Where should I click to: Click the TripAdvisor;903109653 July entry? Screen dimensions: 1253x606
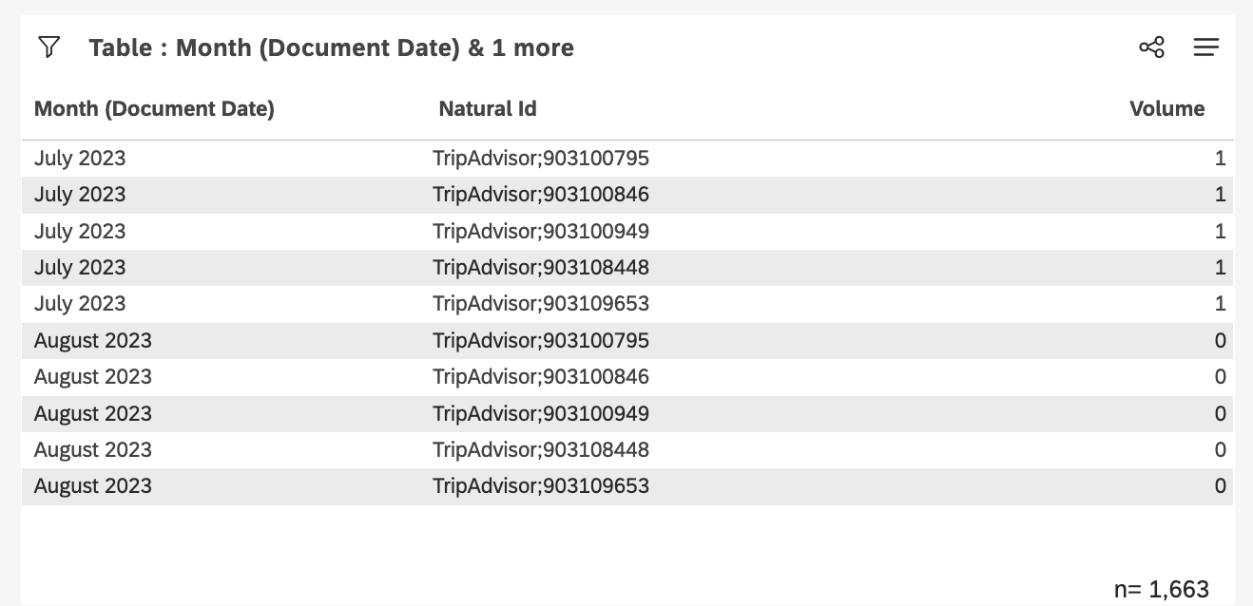click(x=543, y=303)
